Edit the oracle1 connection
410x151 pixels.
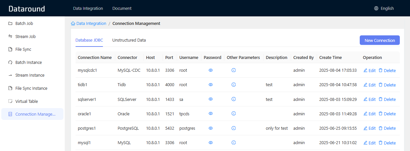point(369,114)
